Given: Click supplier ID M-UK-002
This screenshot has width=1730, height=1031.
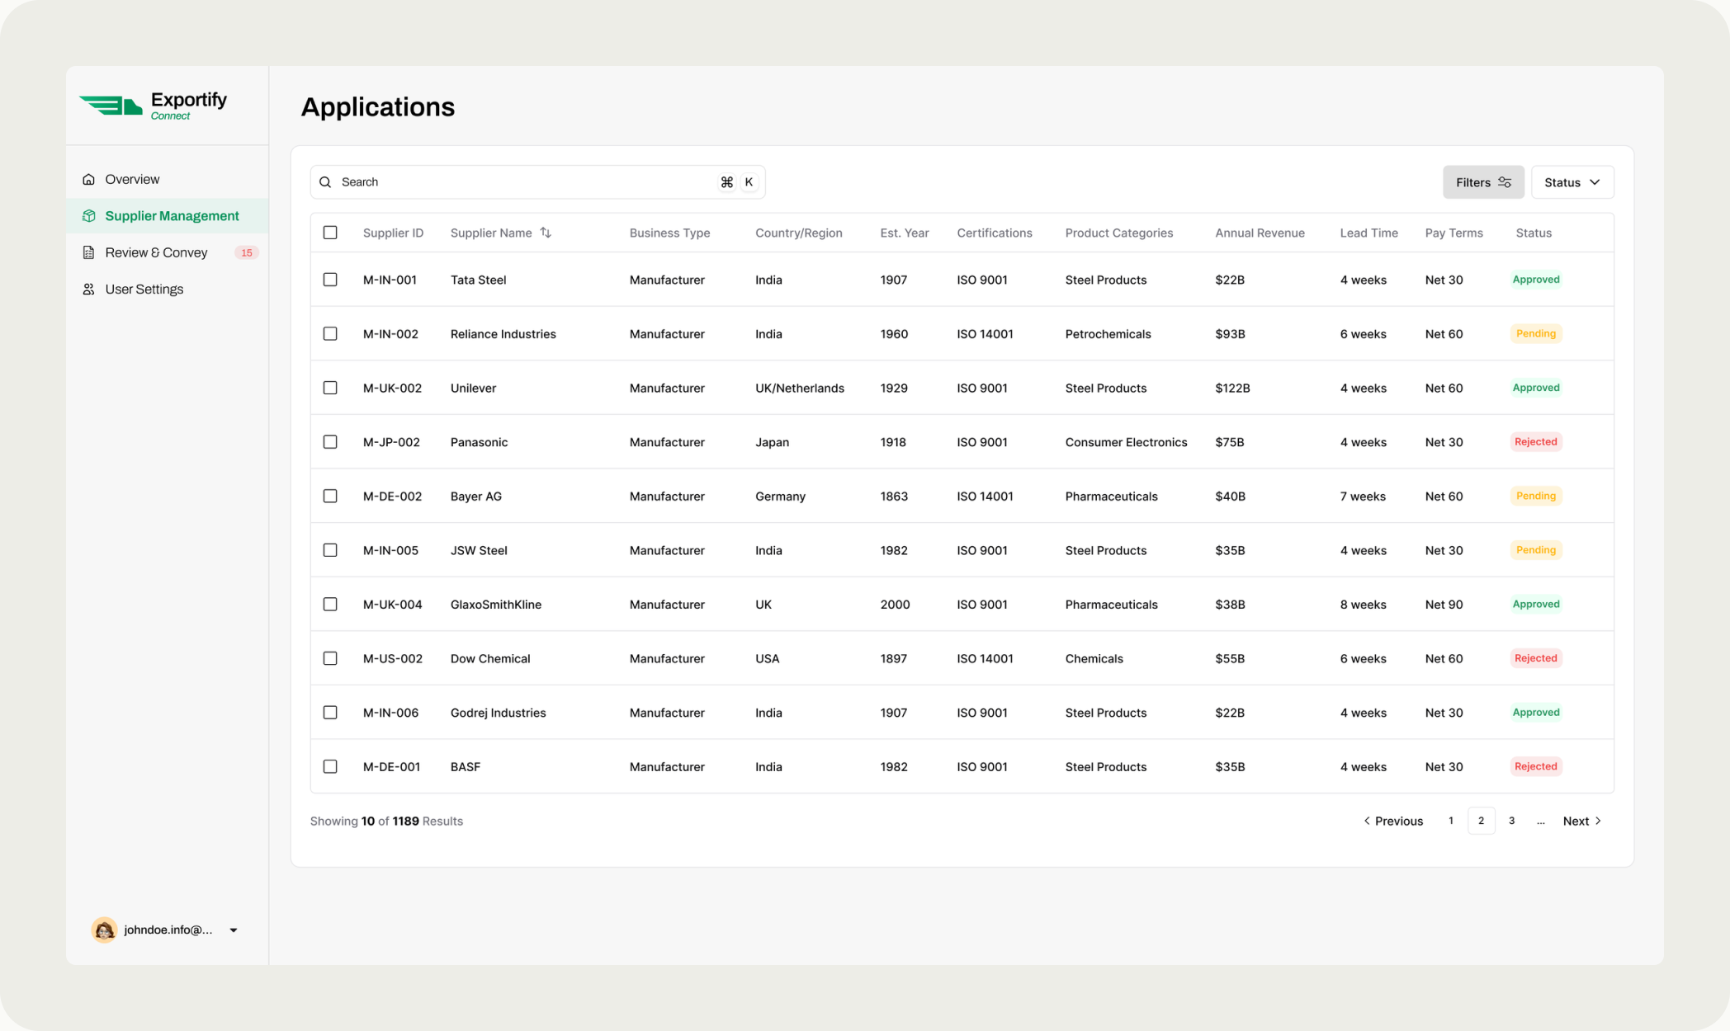Looking at the screenshot, I should coord(392,388).
